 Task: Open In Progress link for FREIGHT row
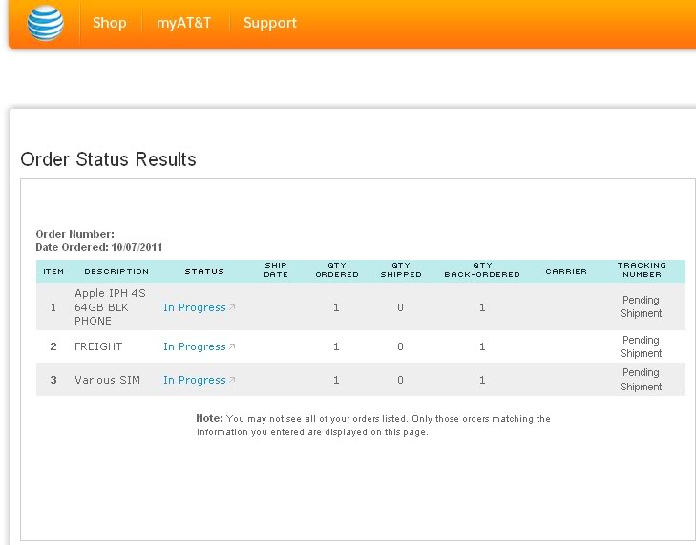coord(195,346)
